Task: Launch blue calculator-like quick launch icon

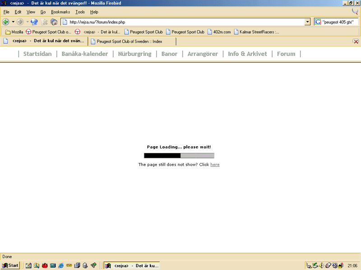Action: pos(53,265)
